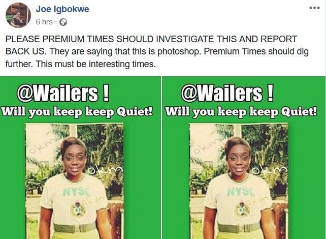Viewport: 326px width, 239px height.
Task: Click the right "@Wailers !" headline
Action: point(227,93)
